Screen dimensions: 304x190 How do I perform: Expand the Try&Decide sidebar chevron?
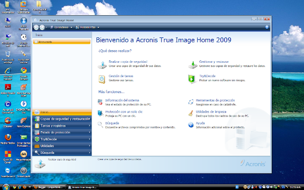(89, 139)
